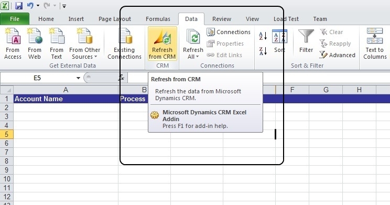Switch to the Home ribbon tab
Screen dimensions: 390x205
pos(46,19)
